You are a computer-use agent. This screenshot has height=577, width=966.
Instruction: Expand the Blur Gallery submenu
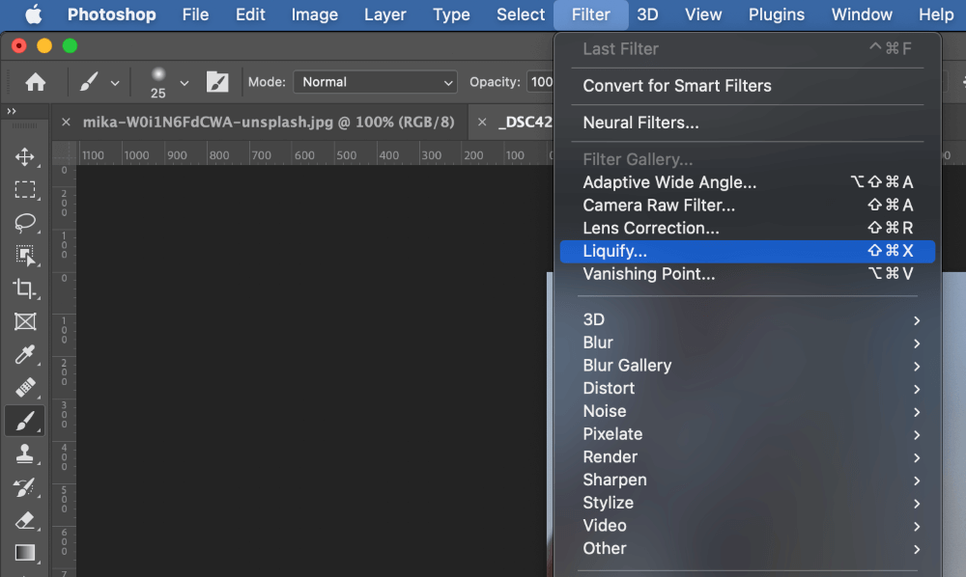click(627, 366)
